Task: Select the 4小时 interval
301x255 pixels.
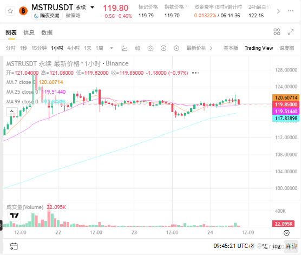Action: coord(73,48)
